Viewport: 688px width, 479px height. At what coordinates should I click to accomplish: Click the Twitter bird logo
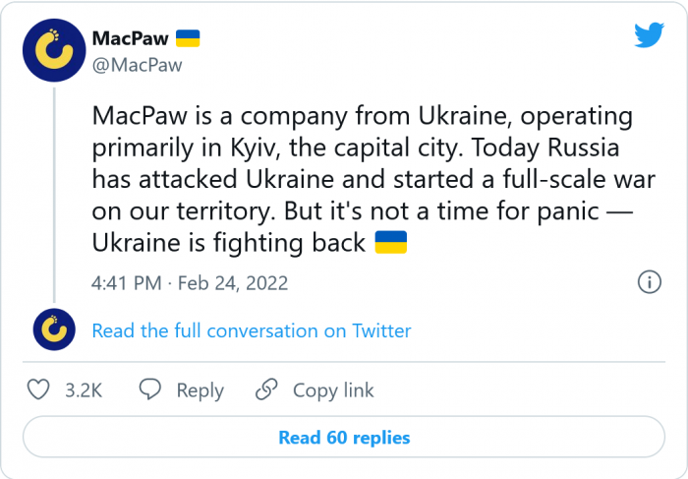point(648,36)
